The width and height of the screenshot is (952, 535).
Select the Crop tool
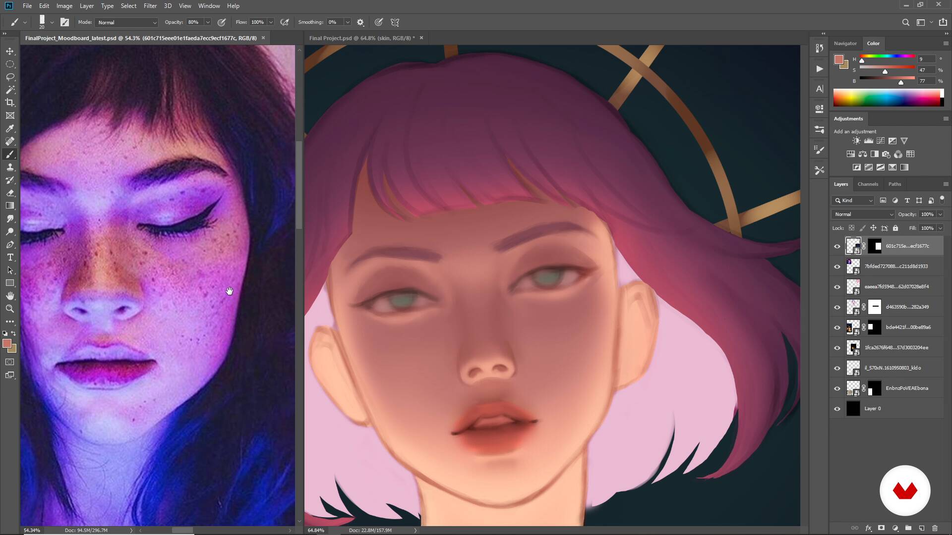pyautogui.click(x=10, y=103)
